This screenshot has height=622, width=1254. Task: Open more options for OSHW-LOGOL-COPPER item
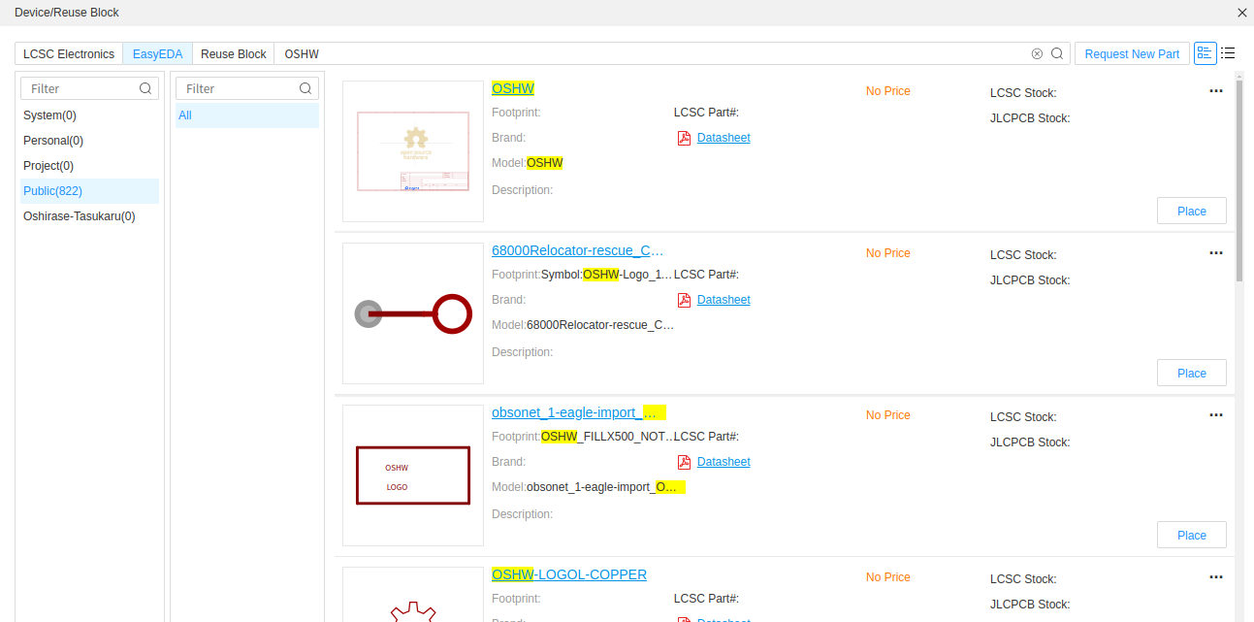[1216, 577]
